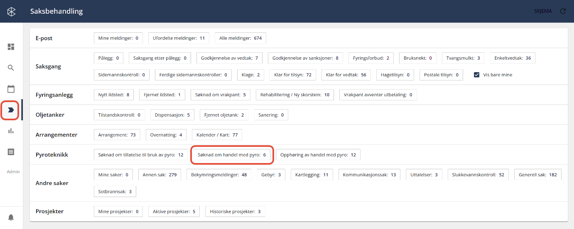
Task: Open Postale tilsyn: 0
Action: tap(441, 75)
